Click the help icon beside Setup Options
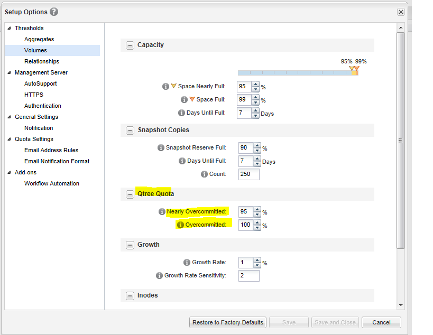 click(54, 12)
